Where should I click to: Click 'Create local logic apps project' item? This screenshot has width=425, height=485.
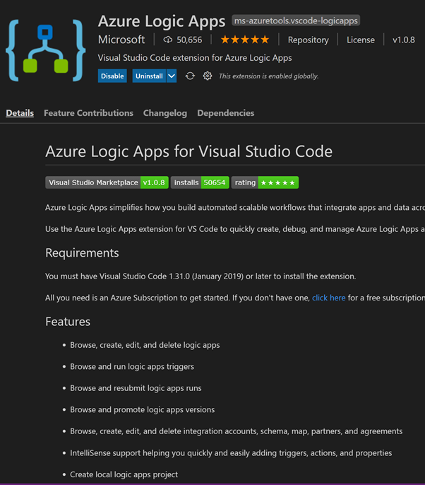124,474
